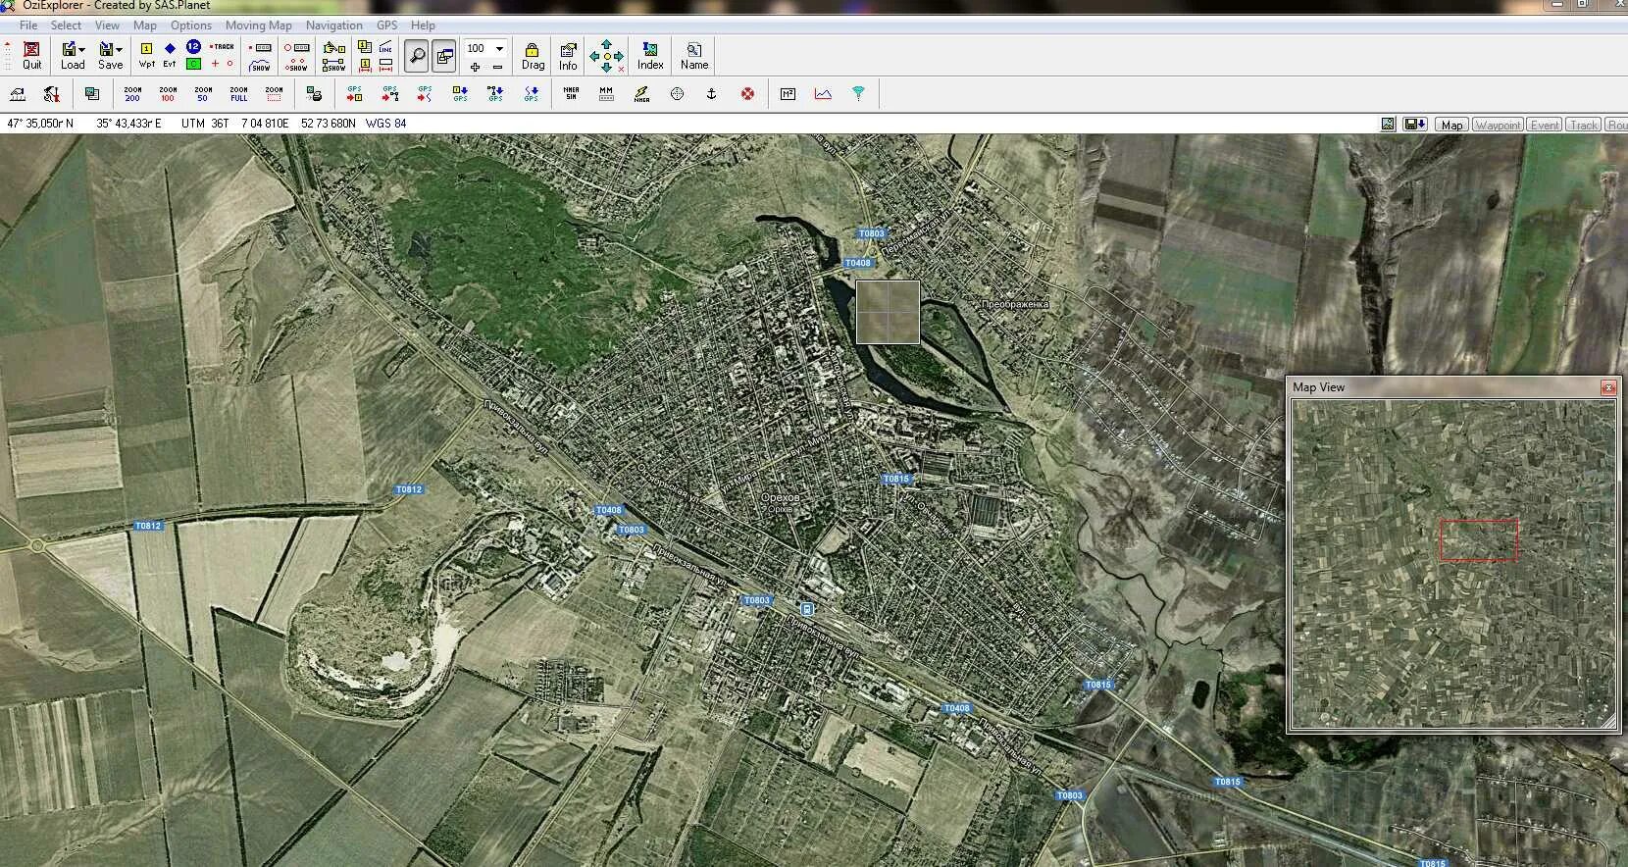Enable the Drag map tool

tap(533, 56)
